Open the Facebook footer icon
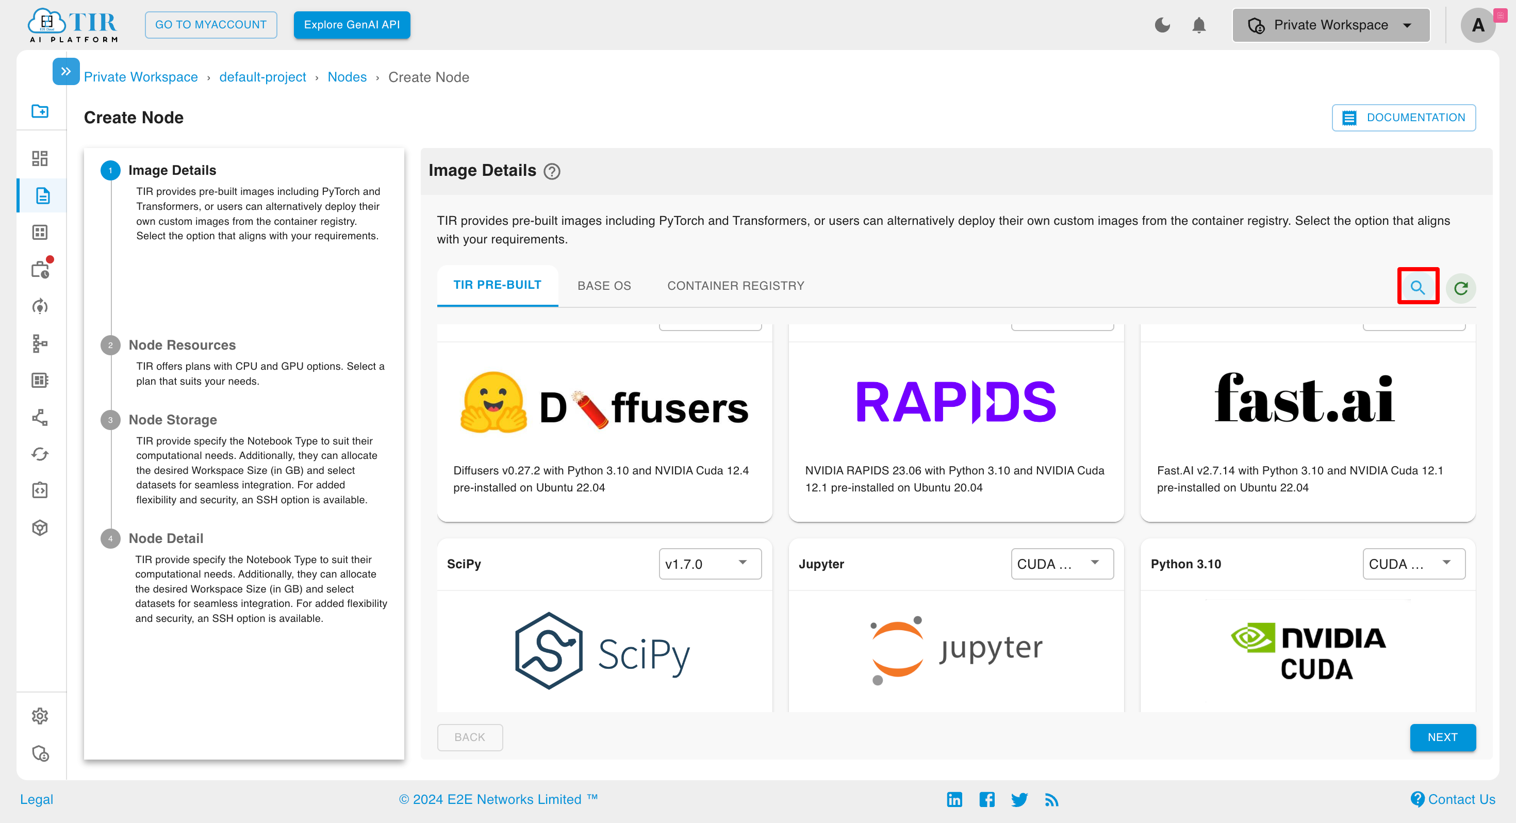The image size is (1516, 823). tap(986, 799)
